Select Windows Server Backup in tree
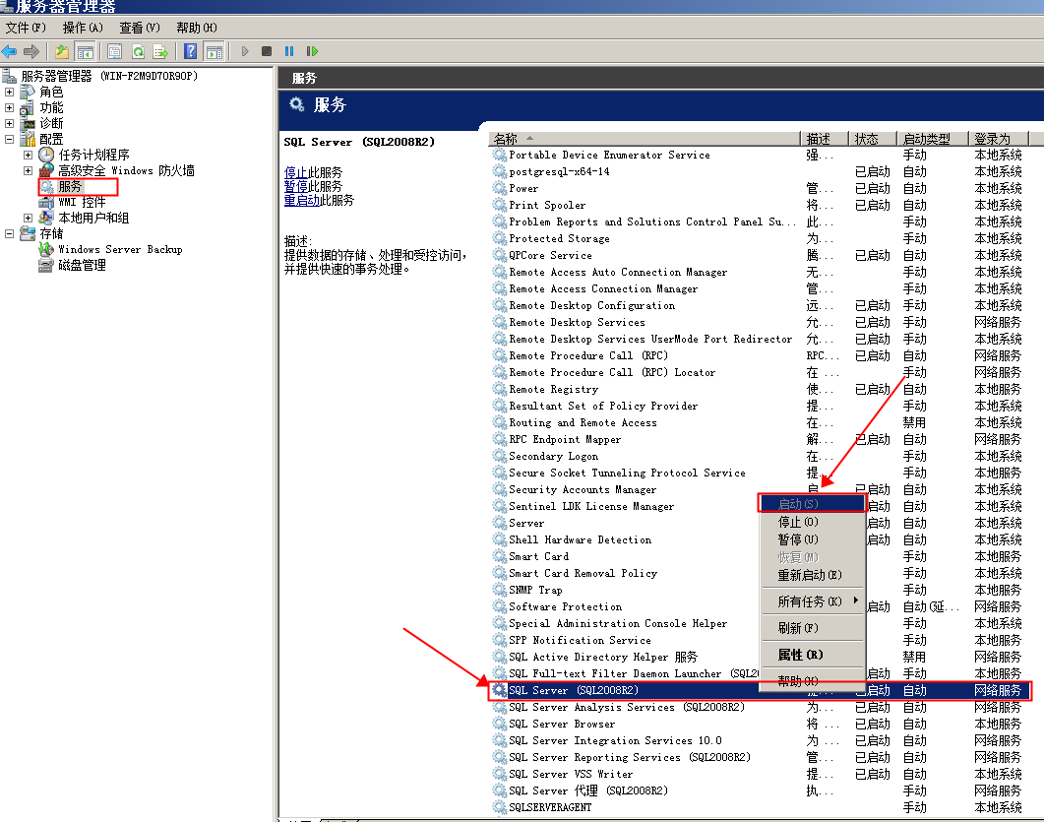Viewport: 1044px width, 822px height. (120, 250)
